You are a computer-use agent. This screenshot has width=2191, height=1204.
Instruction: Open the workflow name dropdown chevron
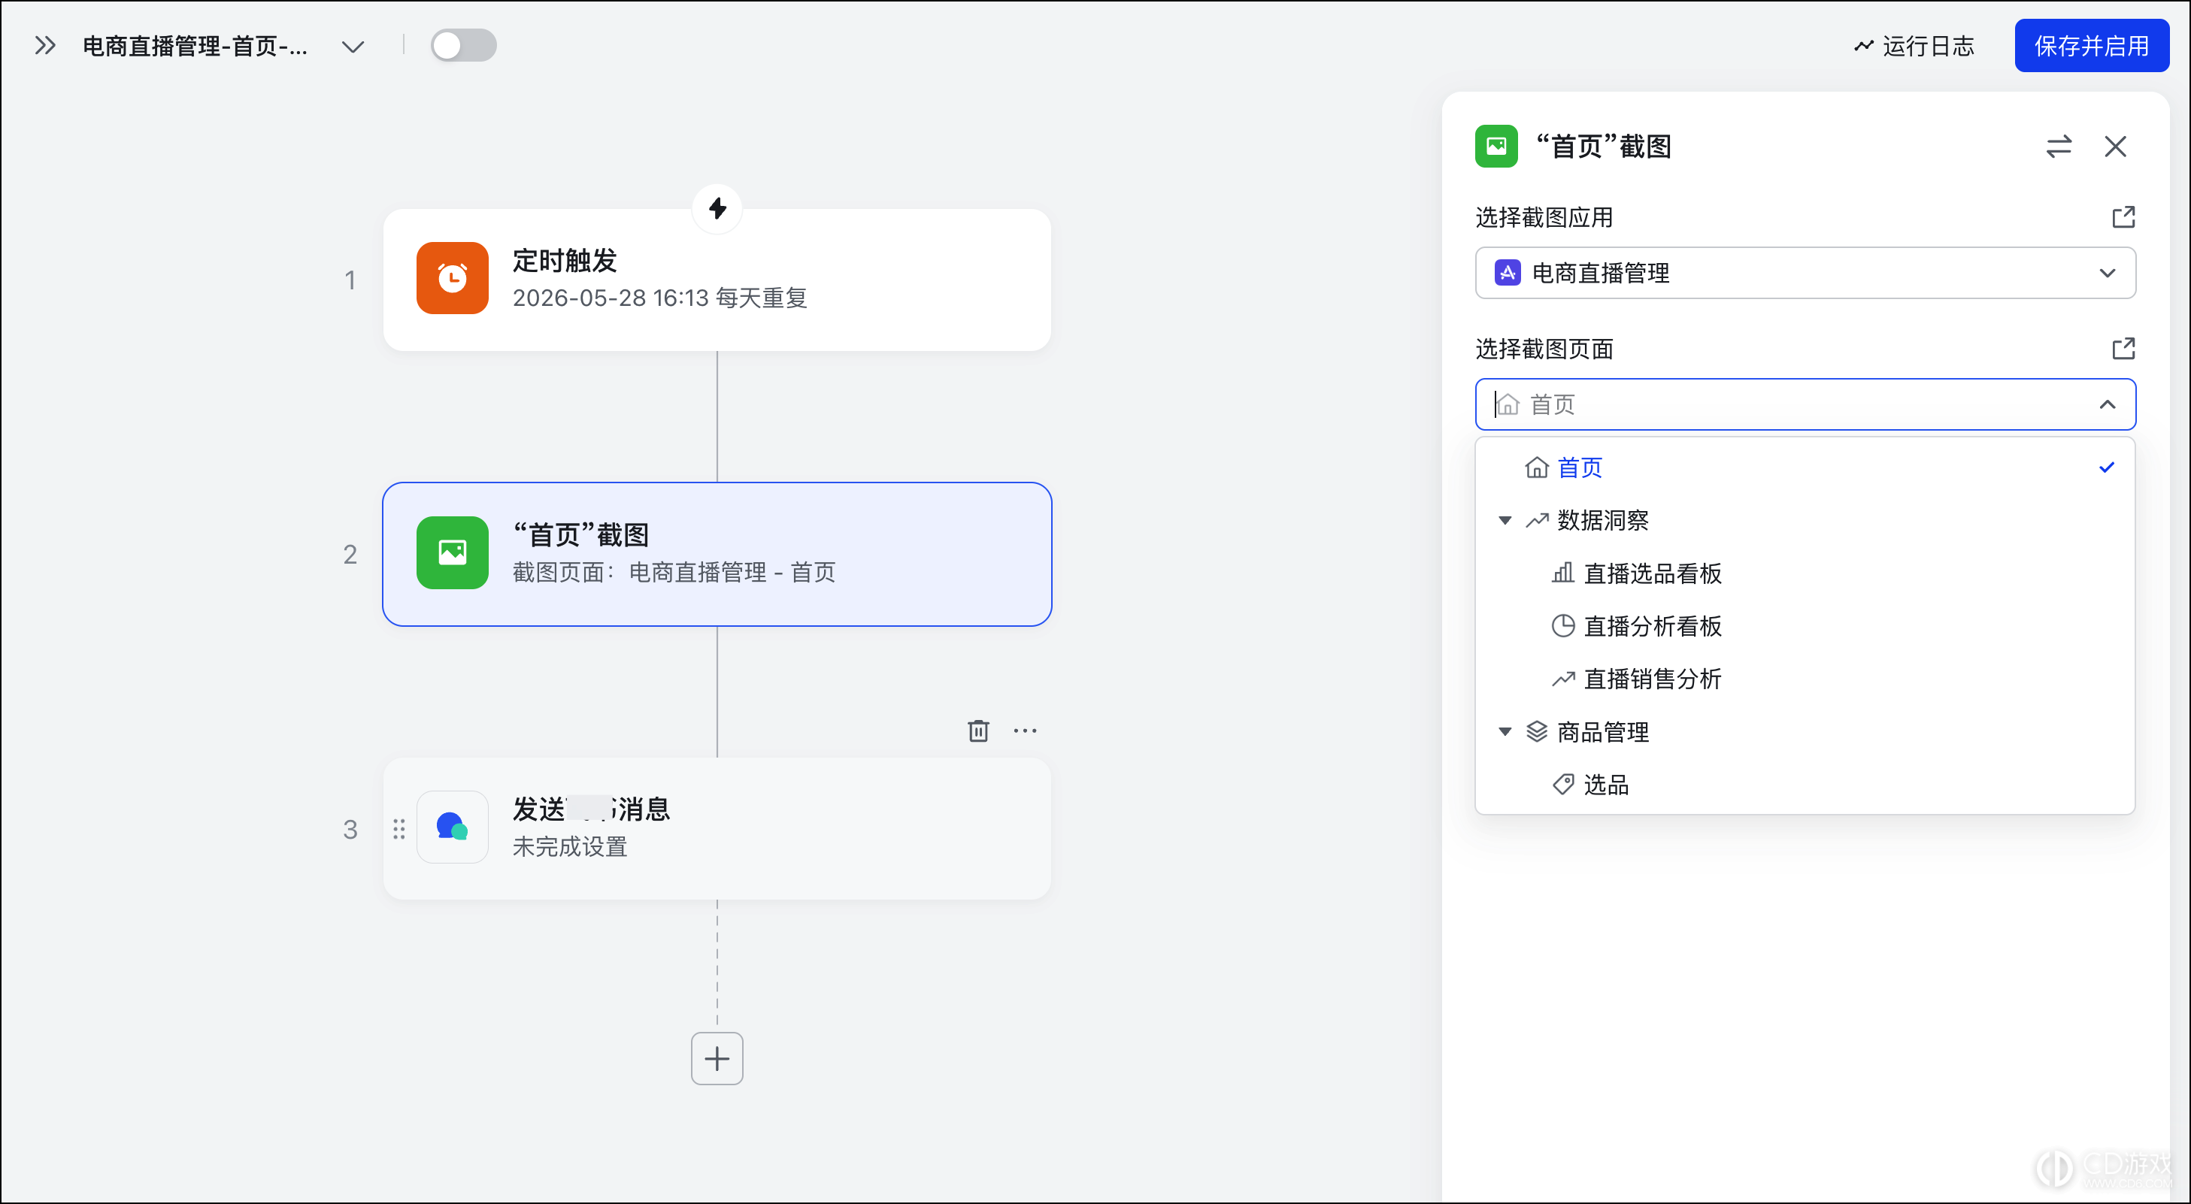click(x=353, y=47)
